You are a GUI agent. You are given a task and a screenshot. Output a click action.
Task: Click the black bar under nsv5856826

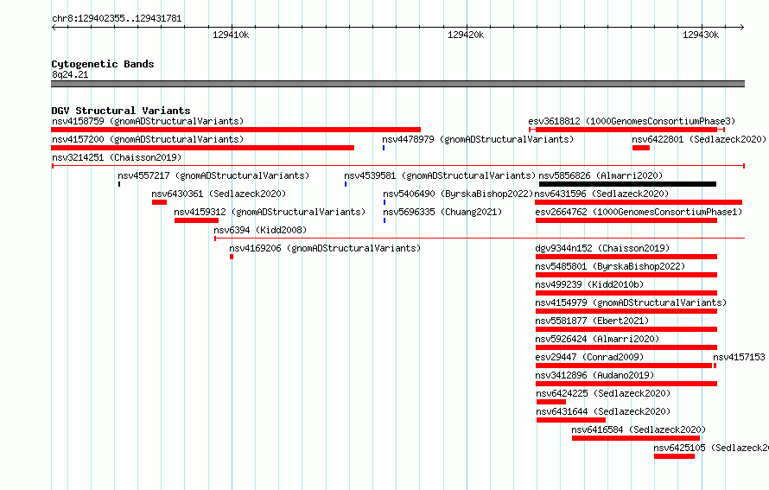point(627,184)
